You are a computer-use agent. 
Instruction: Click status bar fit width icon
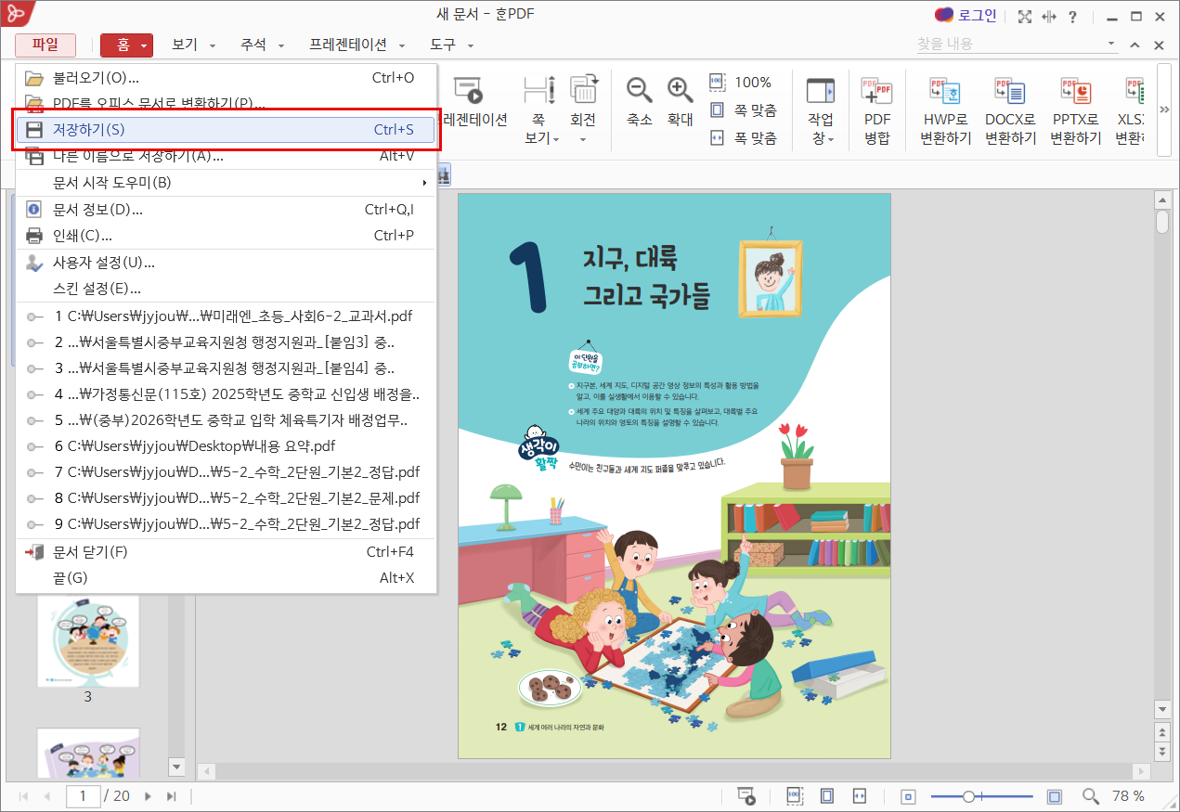[x=860, y=796]
